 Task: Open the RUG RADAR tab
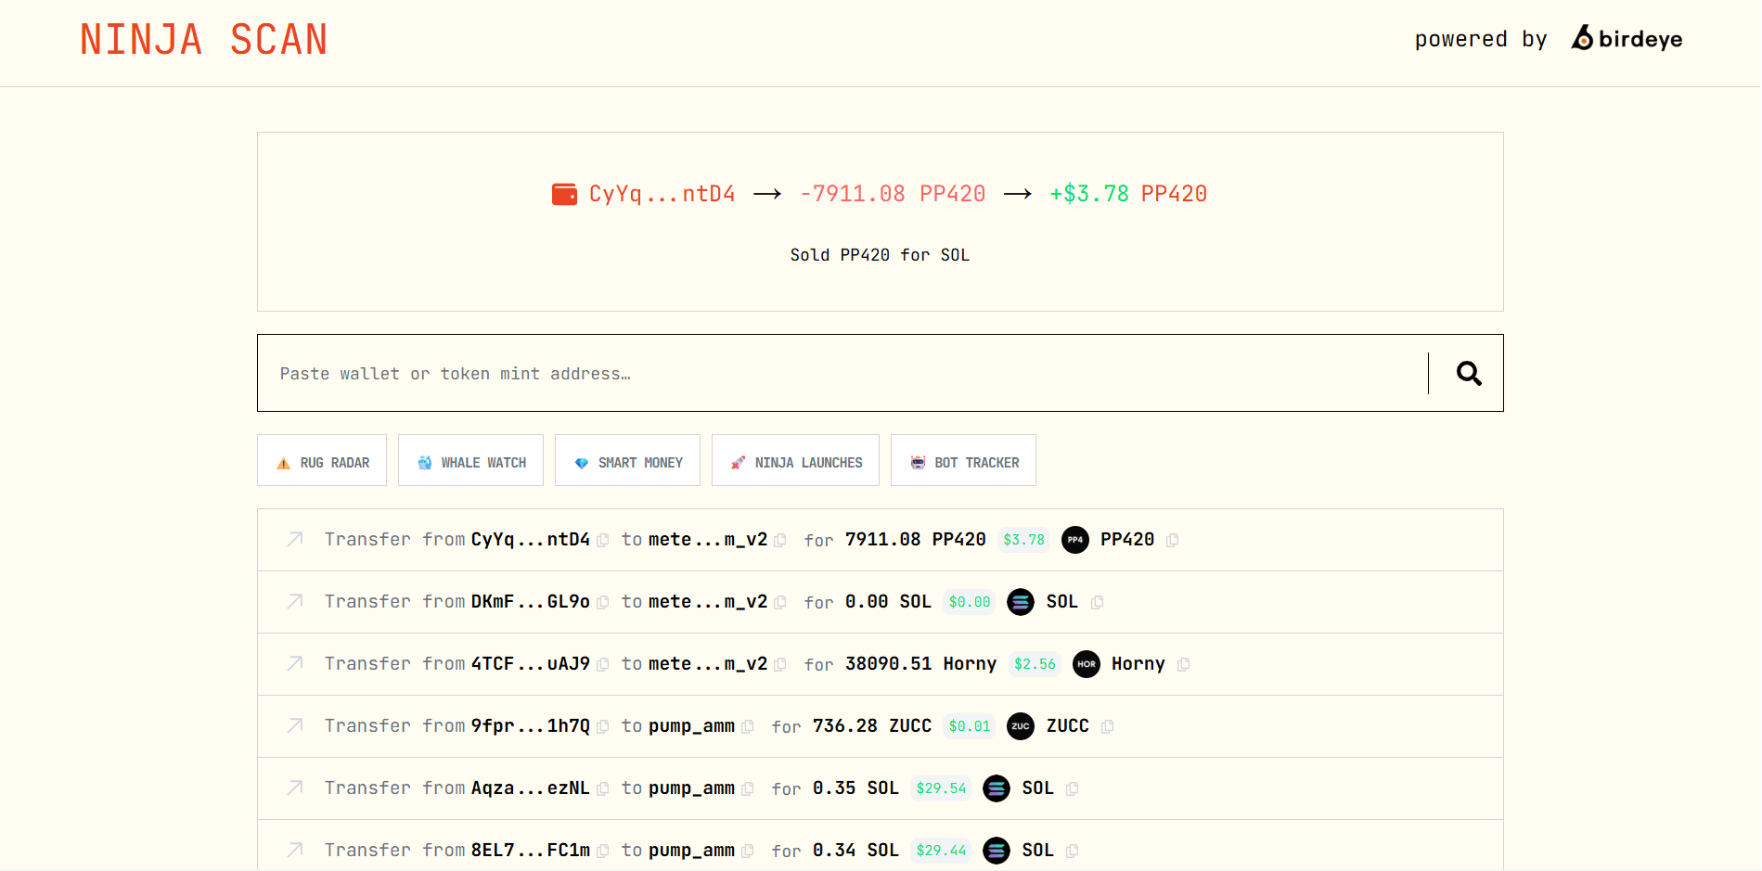pyautogui.click(x=322, y=460)
